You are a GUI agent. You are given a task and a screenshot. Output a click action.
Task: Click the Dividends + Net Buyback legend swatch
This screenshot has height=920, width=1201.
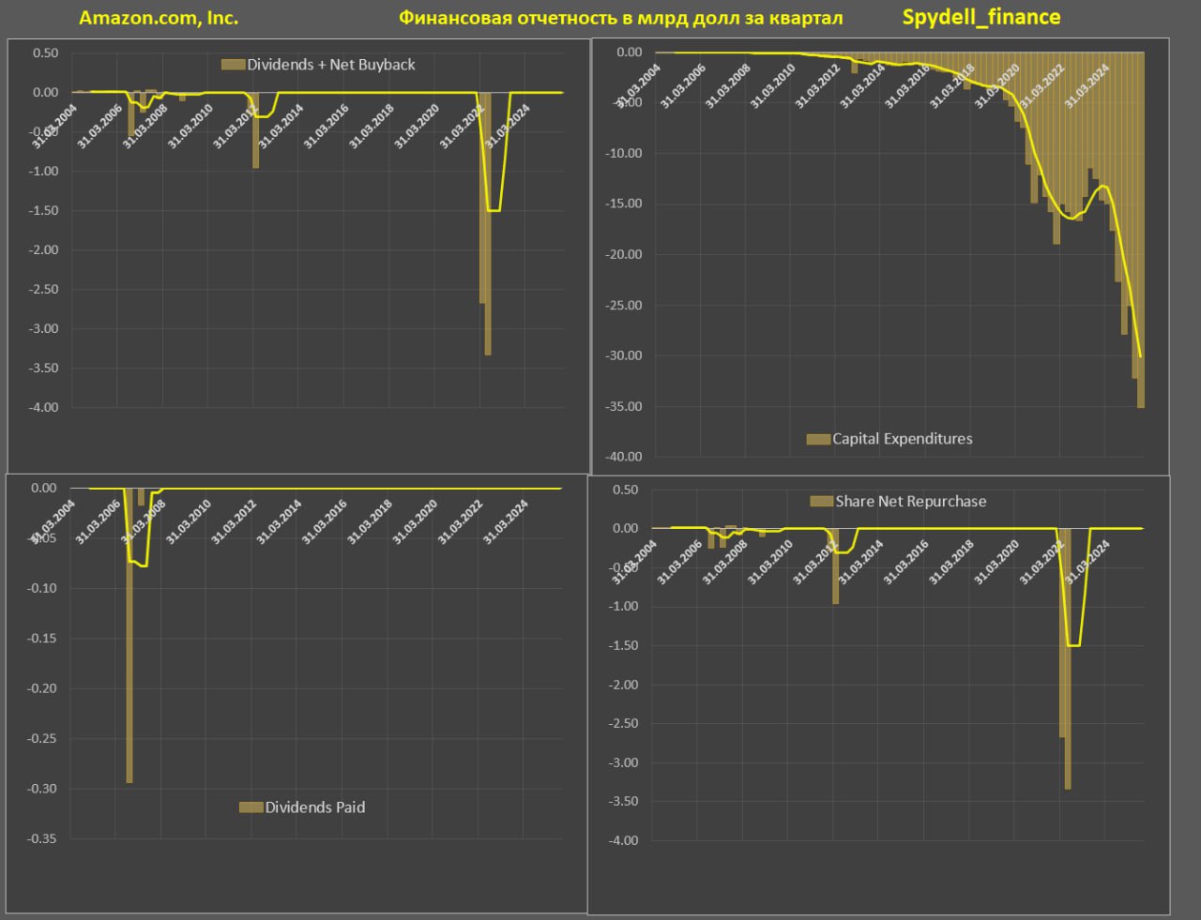tap(233, 65)
